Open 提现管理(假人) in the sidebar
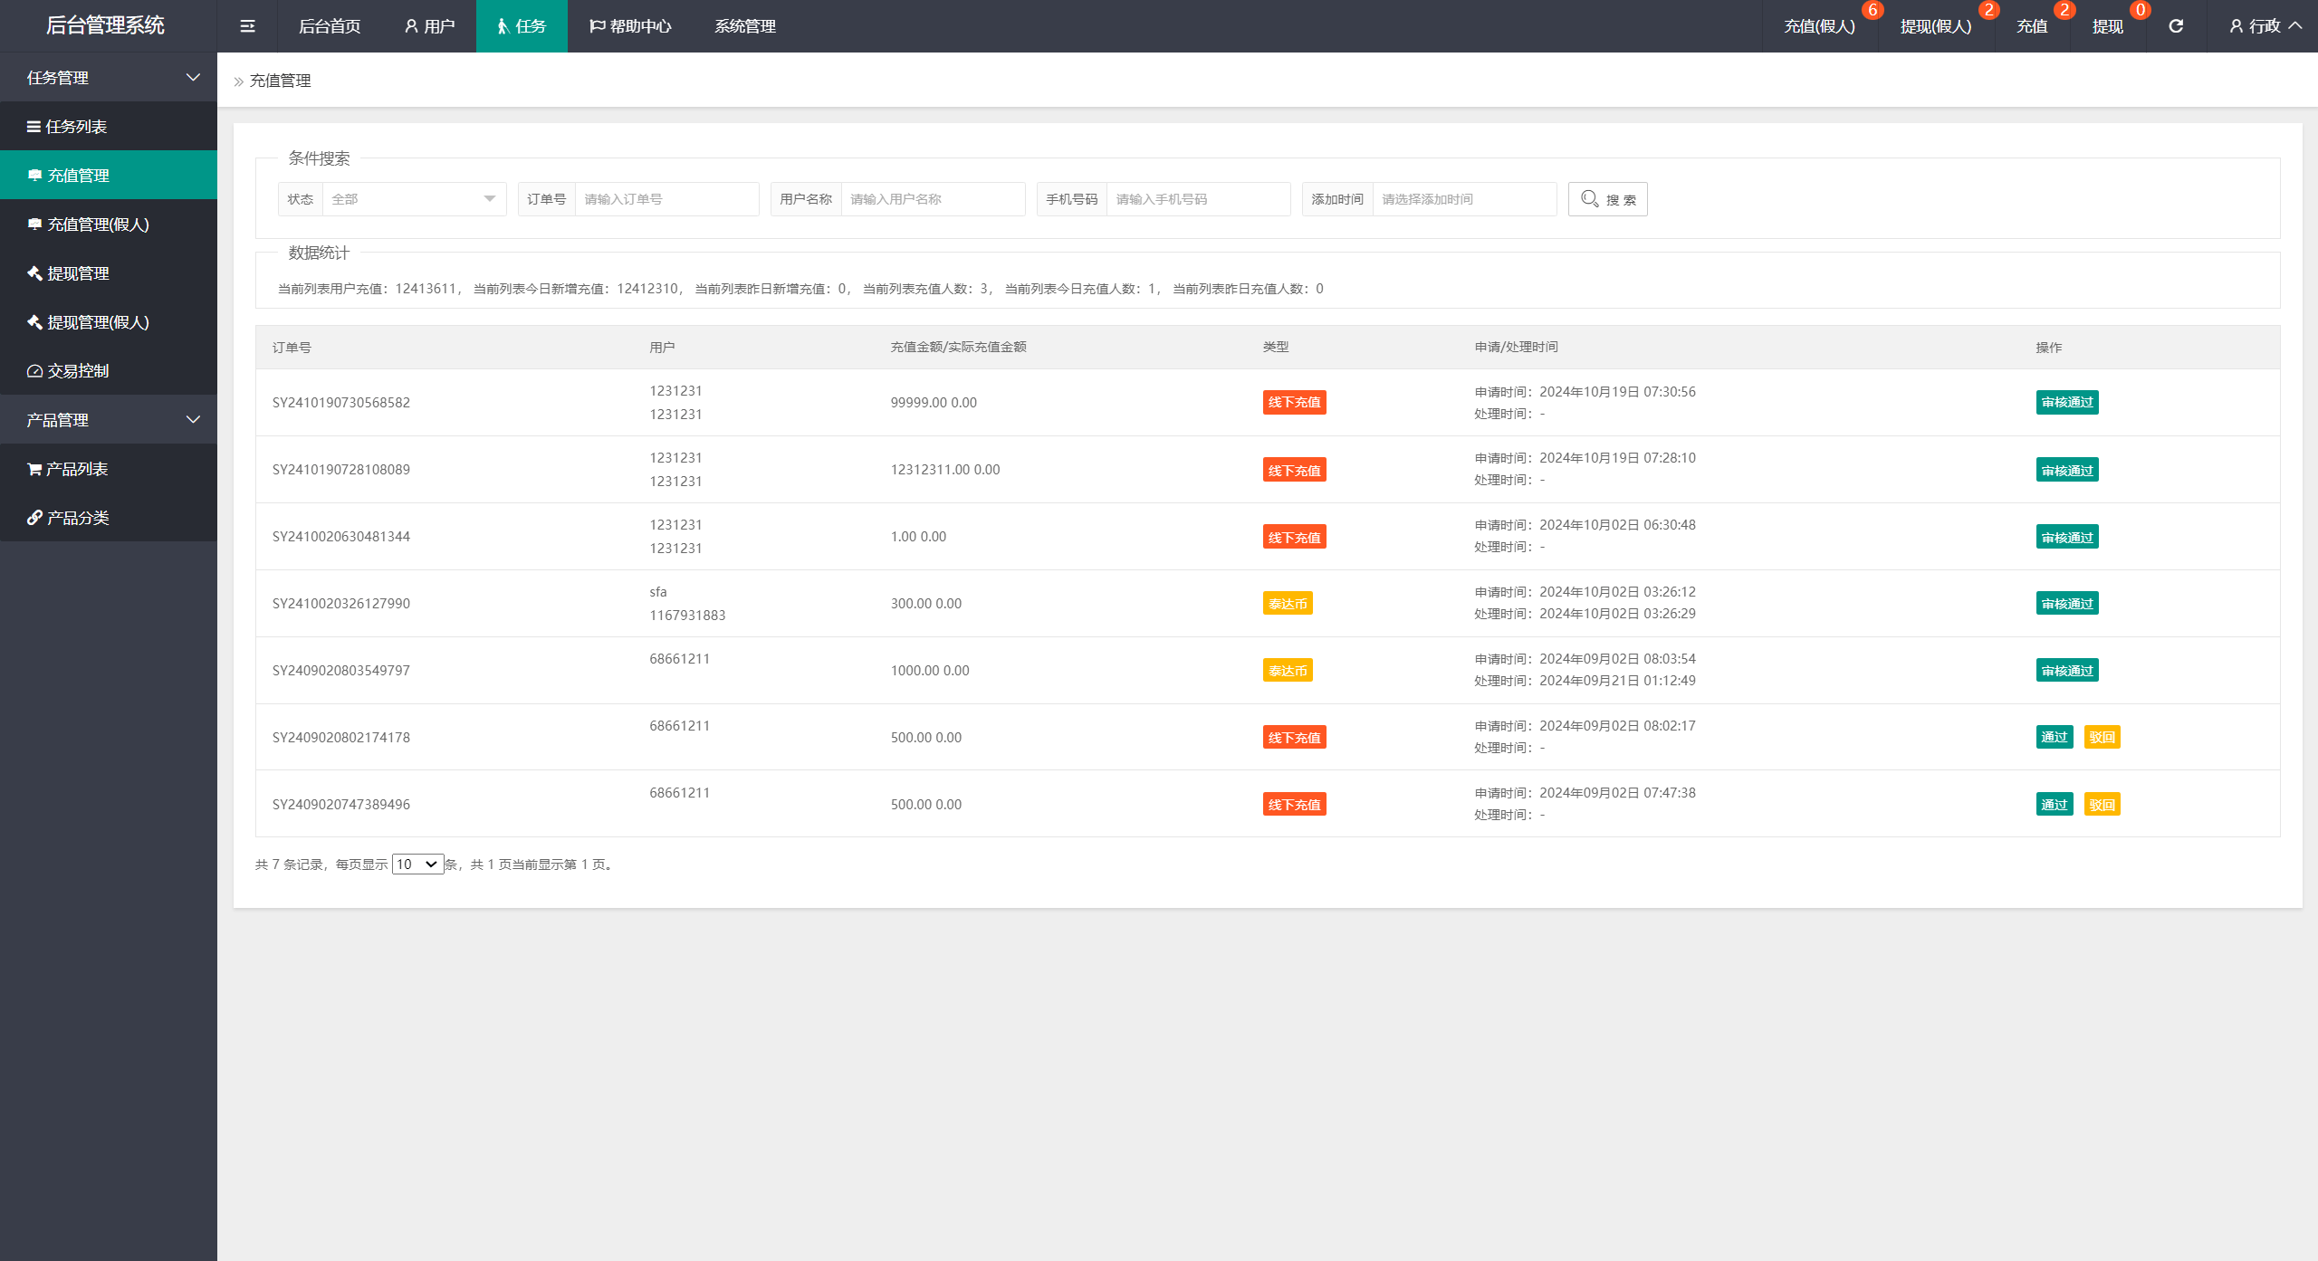The width and height of the screenshot is (2318, 1261). (109, 322)
